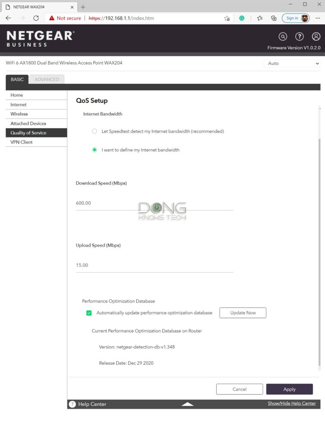Click the browser address bar URL
The height and width of the screenshot is (421, 325).
pyautogui.click(x=122, y=18)
